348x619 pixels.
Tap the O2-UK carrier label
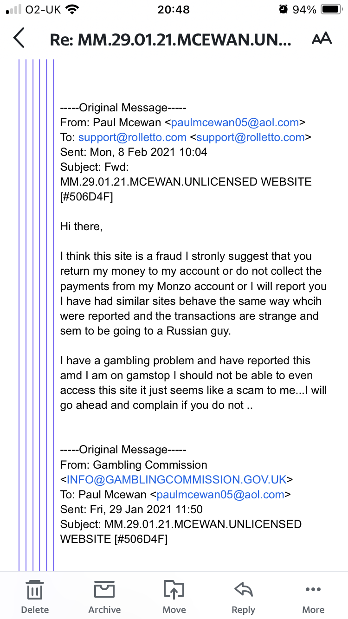pyautogui.click(x=44, y=9)
